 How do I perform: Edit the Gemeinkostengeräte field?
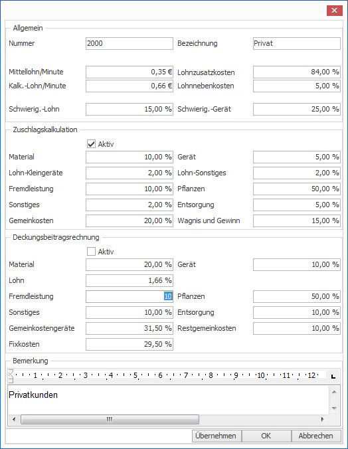[x=130, y=328]
